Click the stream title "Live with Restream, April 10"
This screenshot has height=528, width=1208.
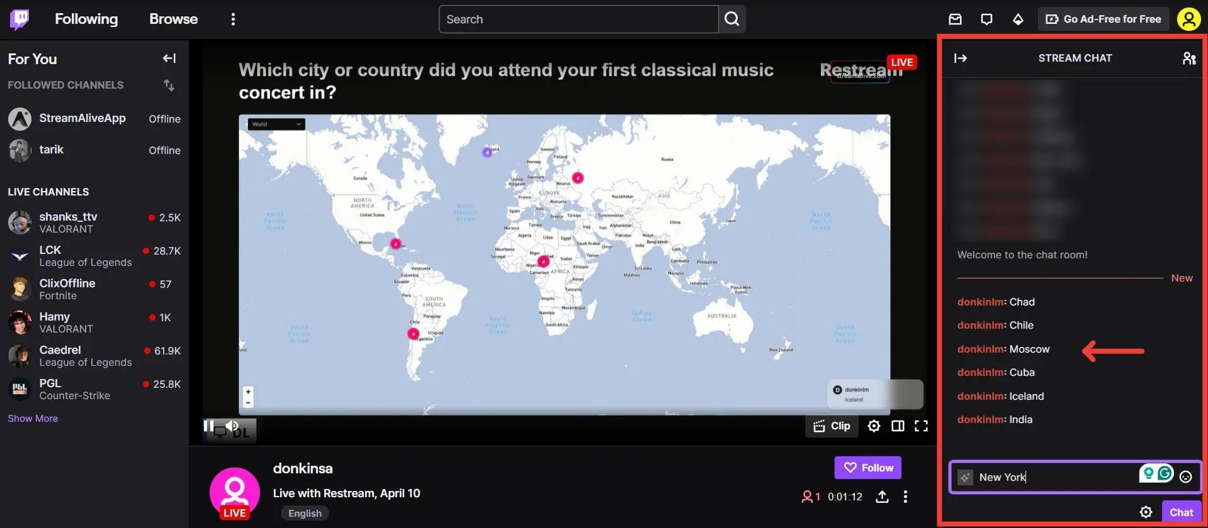(347, 493)
